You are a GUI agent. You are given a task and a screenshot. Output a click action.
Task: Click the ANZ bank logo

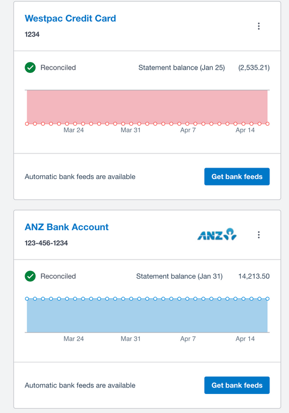(x=217, y=235)
